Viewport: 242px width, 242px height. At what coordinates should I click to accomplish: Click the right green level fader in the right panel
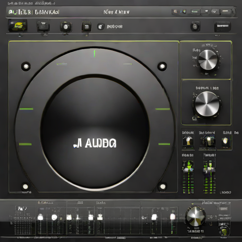(x=209, y=177)
